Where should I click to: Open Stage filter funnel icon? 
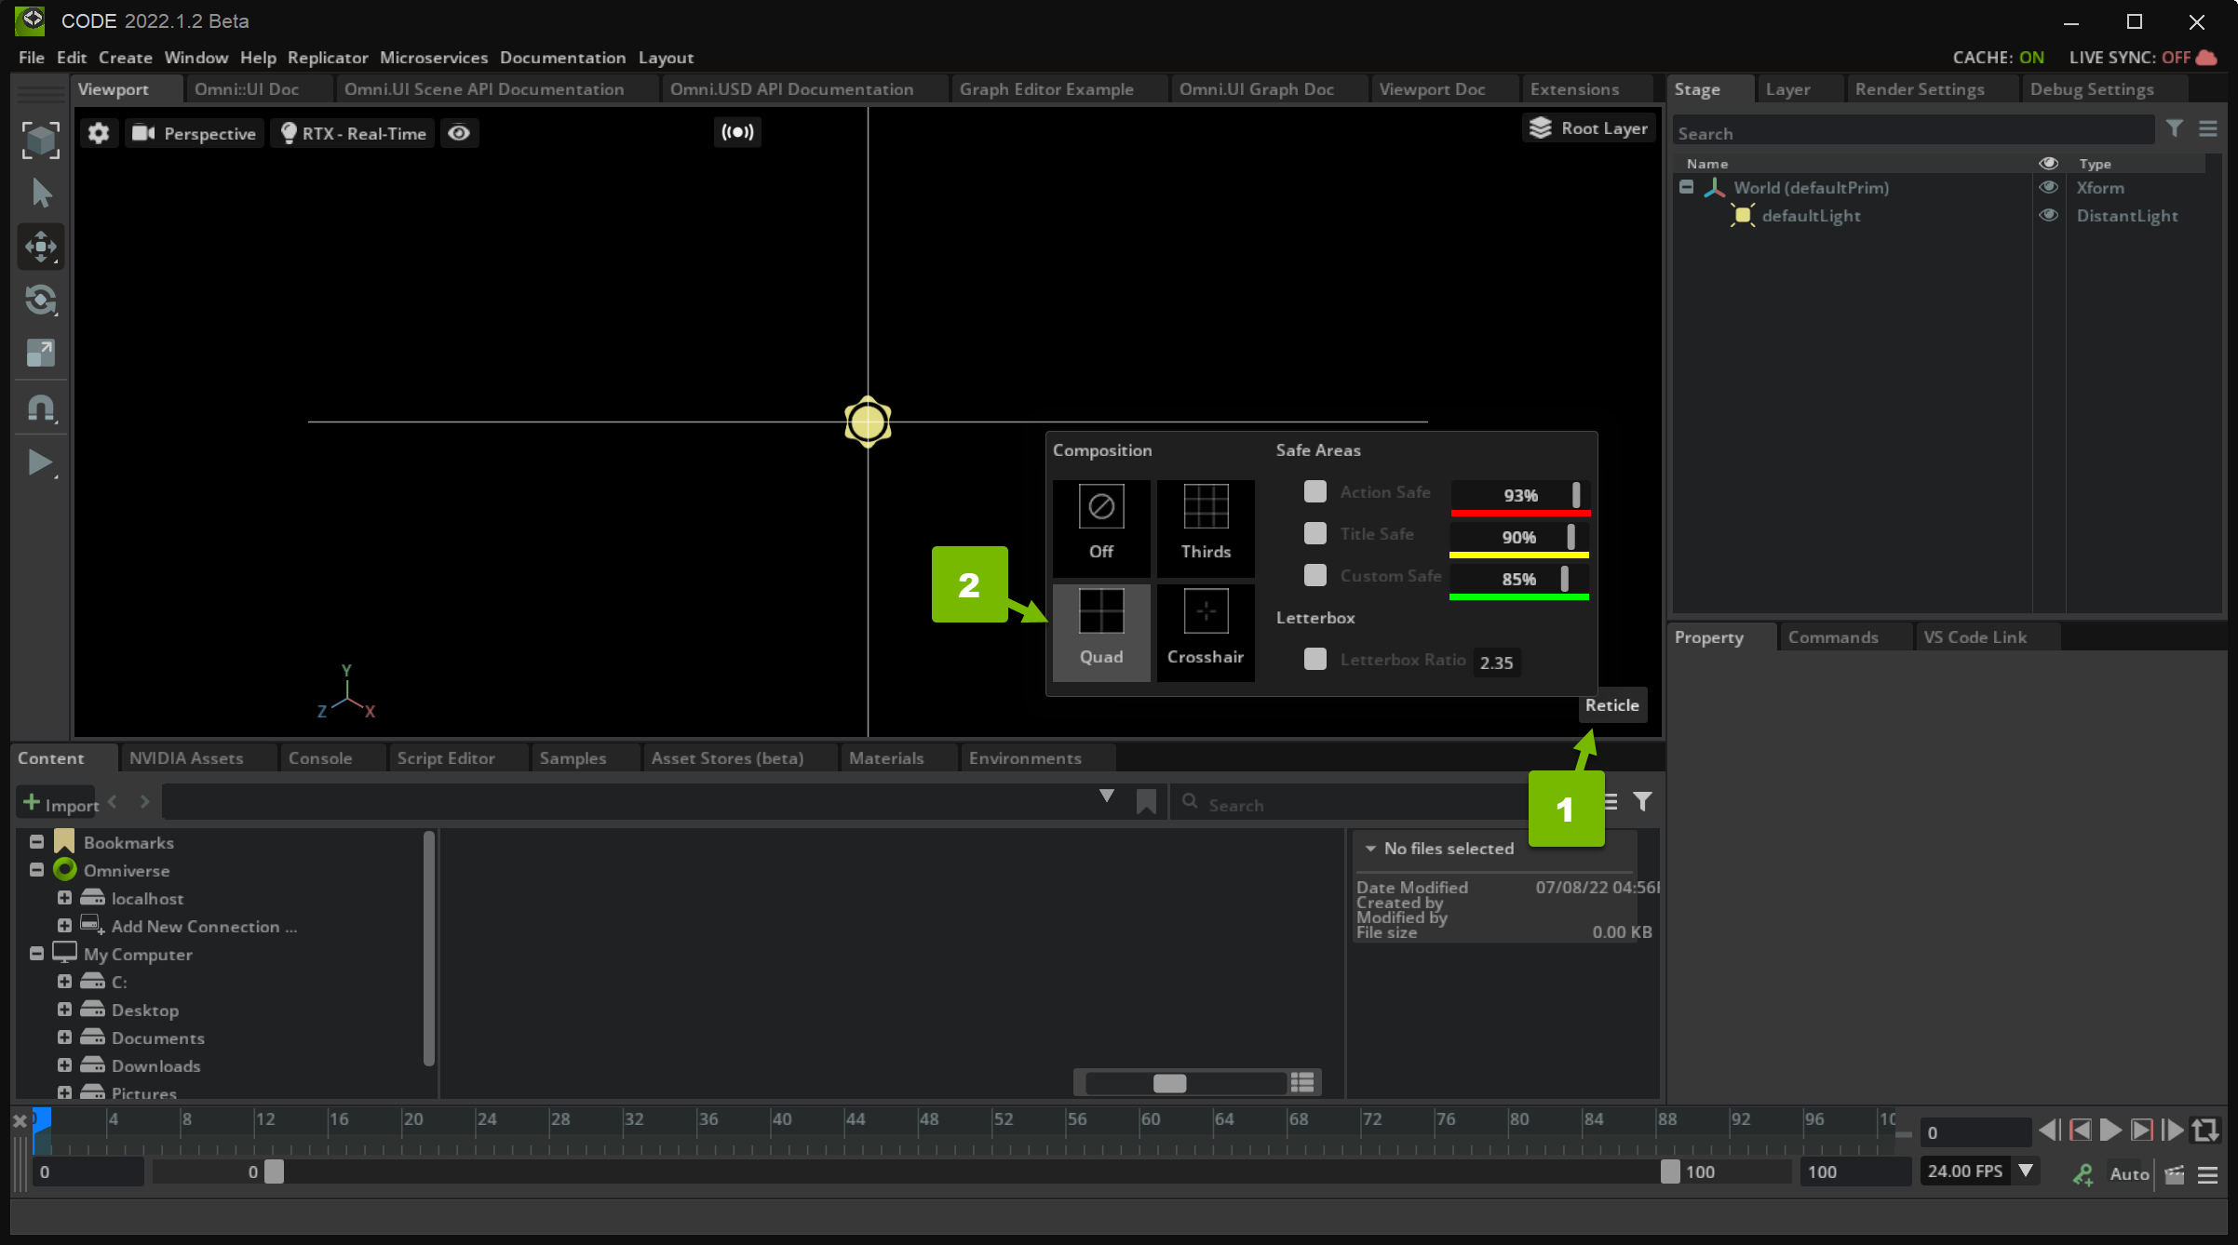pos(2174,129)
